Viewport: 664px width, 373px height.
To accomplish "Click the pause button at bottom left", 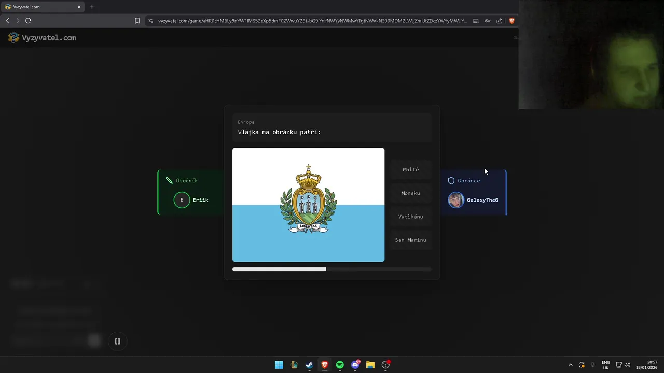I will click(117, 341).
